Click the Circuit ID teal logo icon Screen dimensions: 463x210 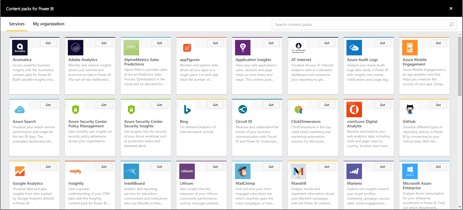pos(243,109)
